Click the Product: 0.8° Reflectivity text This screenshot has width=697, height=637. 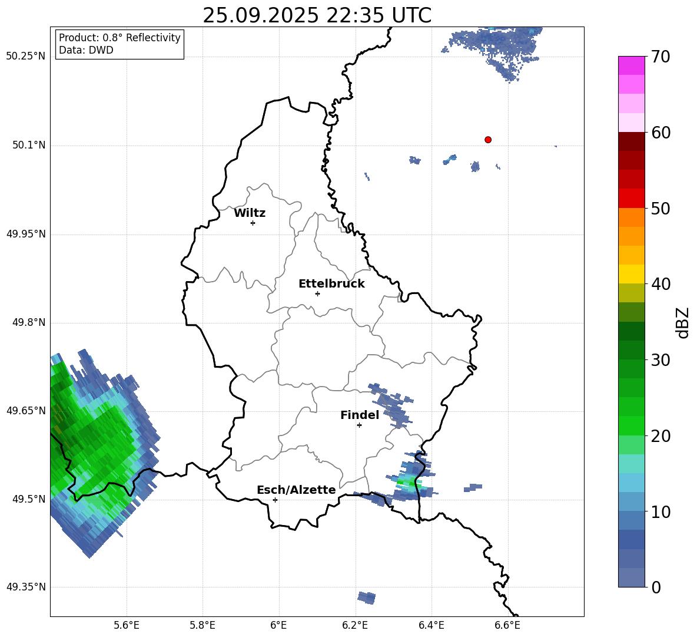click(120, 38)
